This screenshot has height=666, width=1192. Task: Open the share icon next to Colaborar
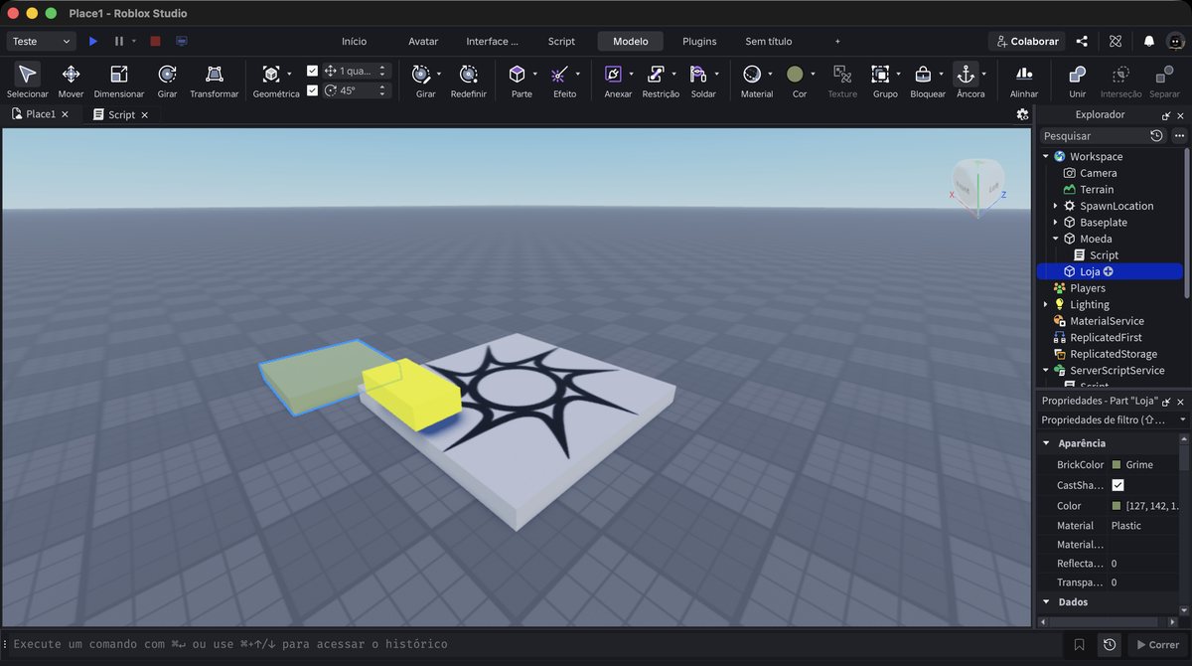(x=1082, y=41)
